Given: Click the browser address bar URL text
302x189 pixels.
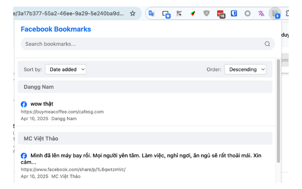Looking at the screenshot, I should tap(68, 14).
